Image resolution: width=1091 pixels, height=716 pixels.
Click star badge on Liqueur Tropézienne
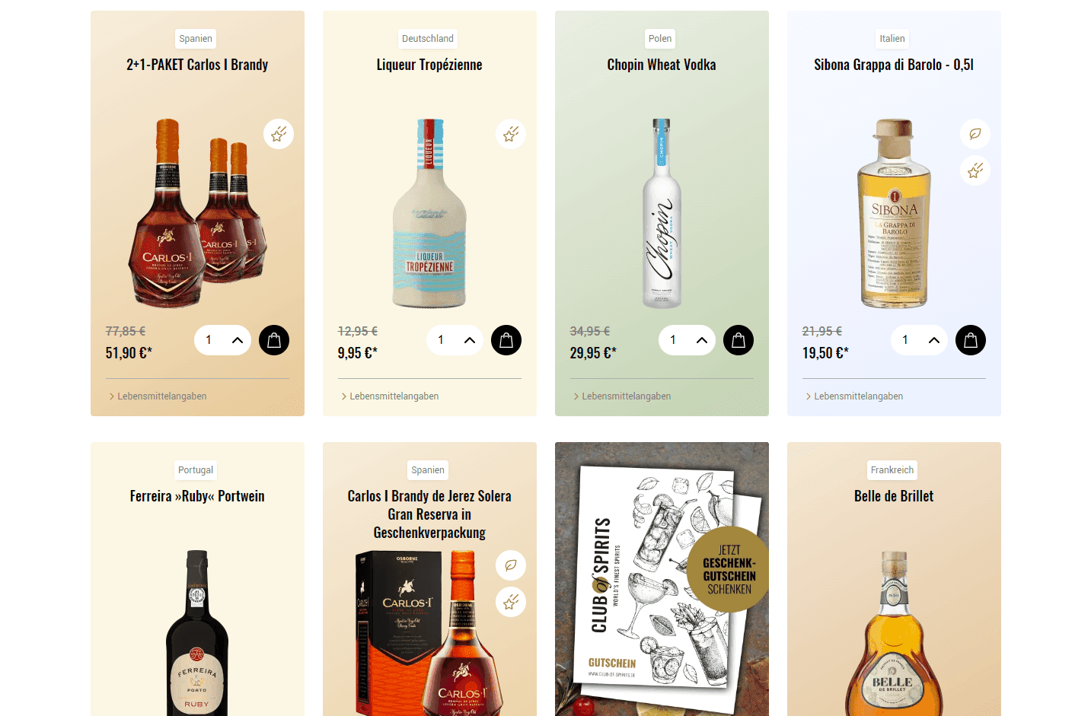[x=511, y=134]
